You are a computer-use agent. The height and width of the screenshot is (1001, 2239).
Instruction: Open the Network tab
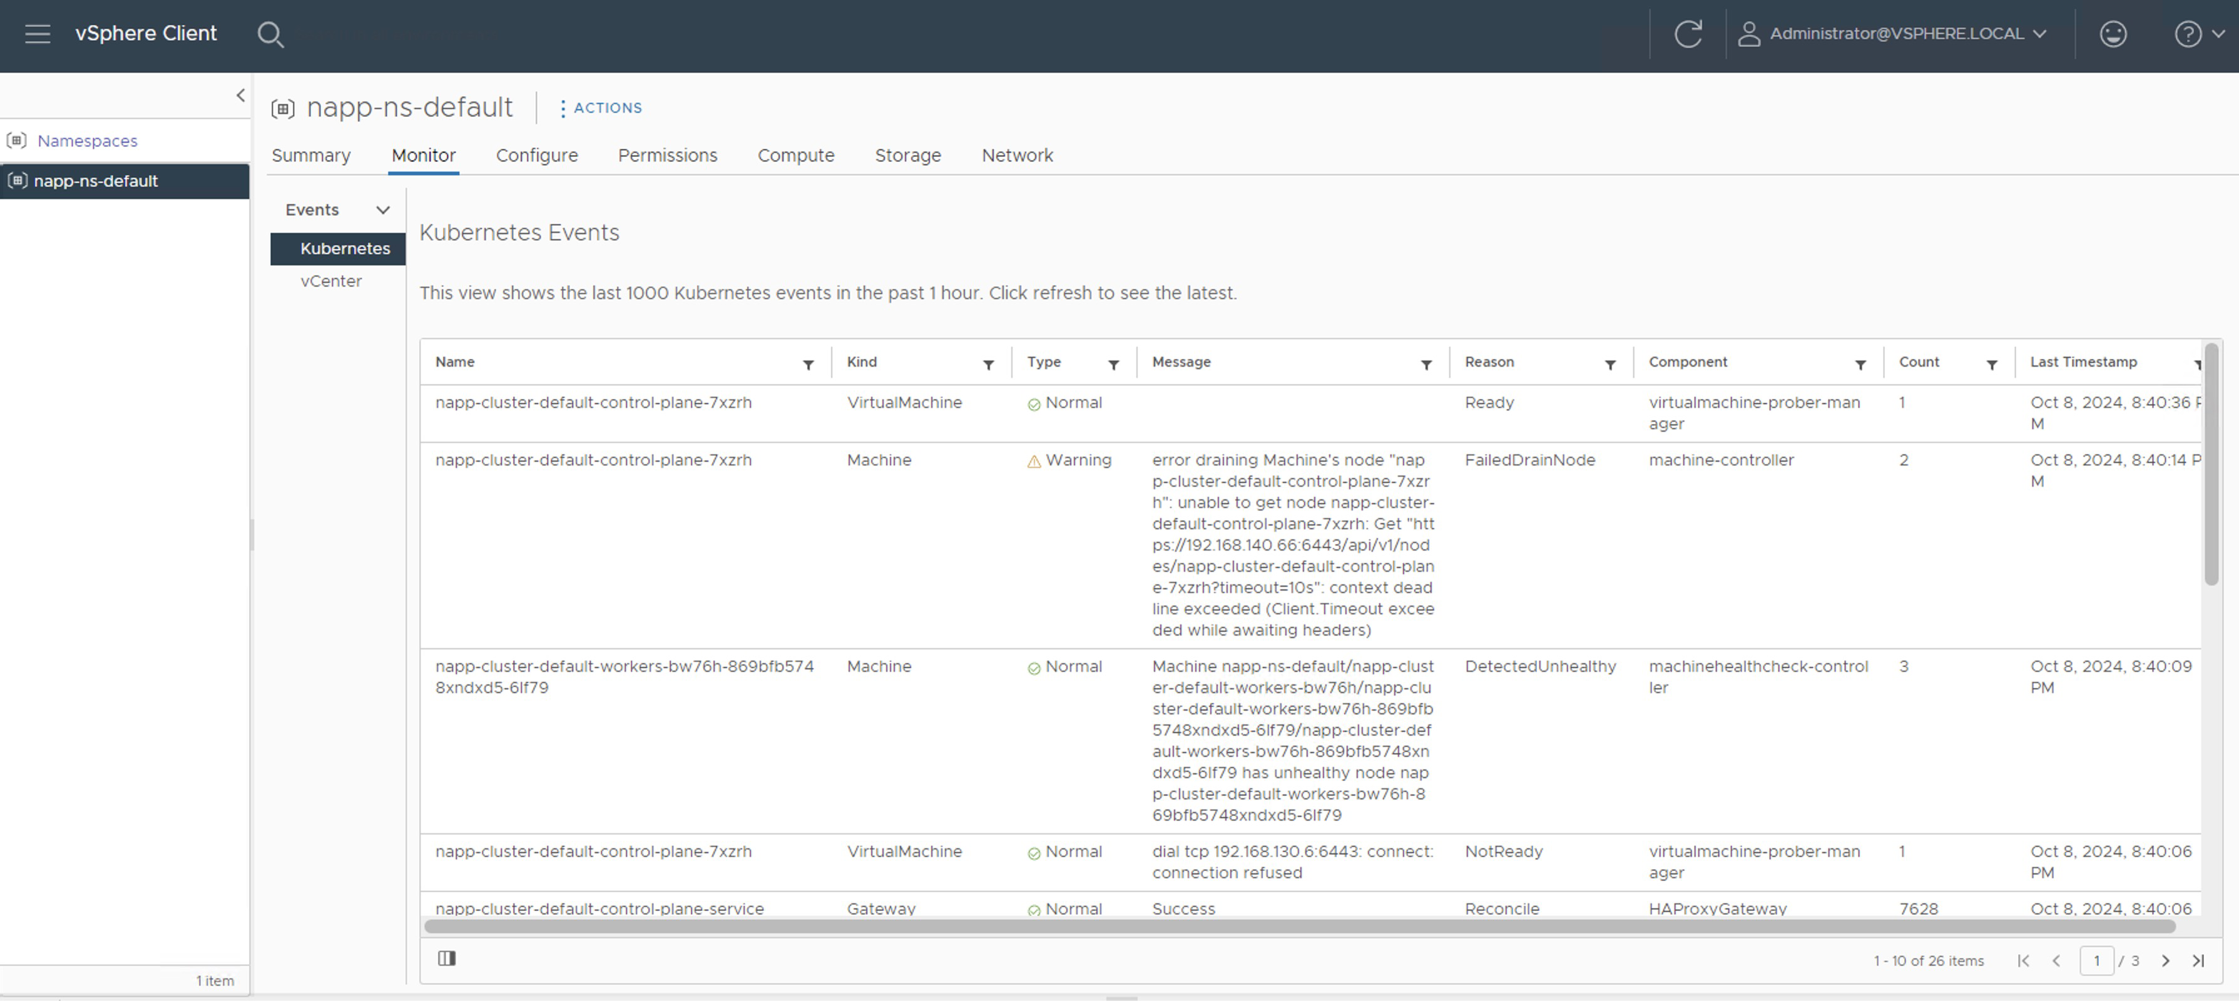[1017, 156]
